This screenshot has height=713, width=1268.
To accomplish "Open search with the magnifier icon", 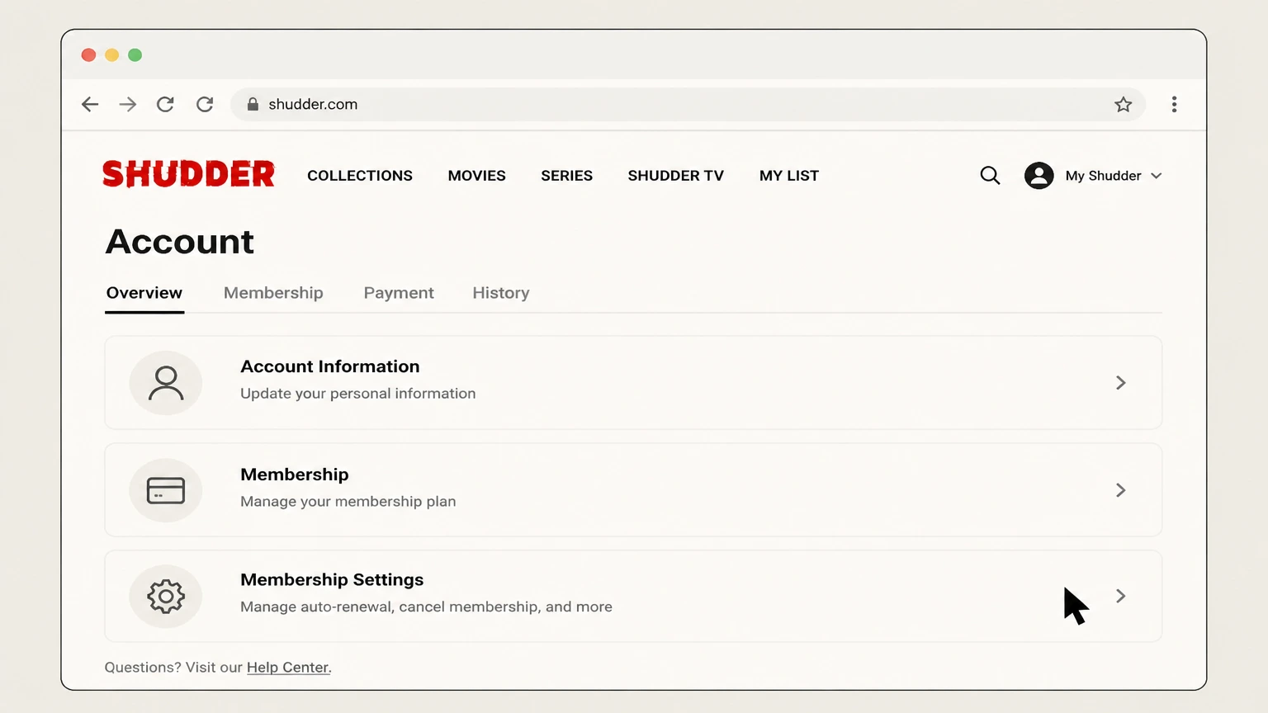I will pos(990,176).
